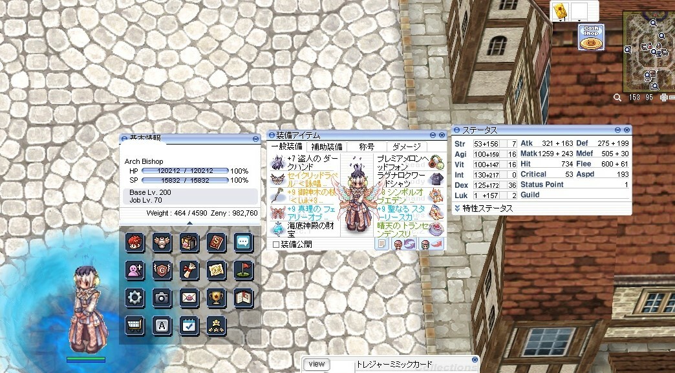Switch to the 一般装備 tab
Screen dimensions: 675x373
click(286, 146)
